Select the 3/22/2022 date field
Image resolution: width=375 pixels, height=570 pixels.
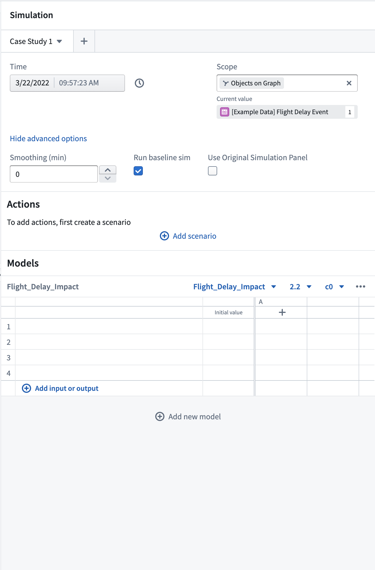(32, 83)
